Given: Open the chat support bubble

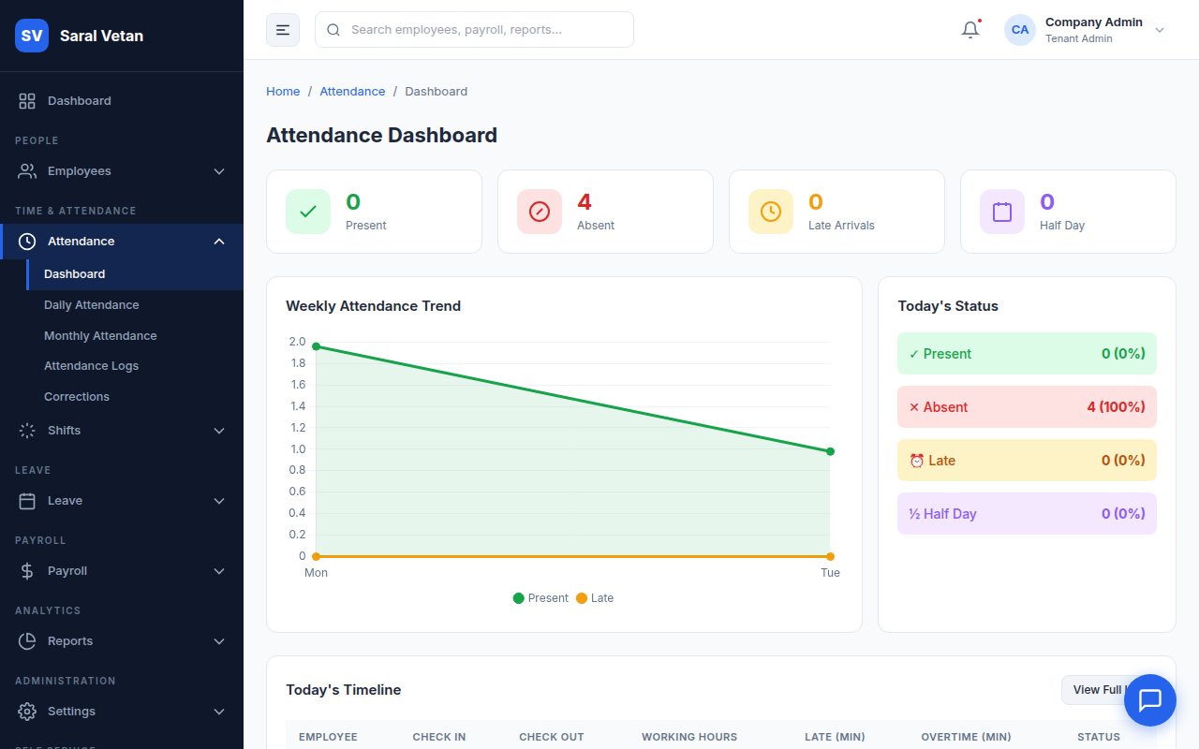Looking at the screenshot, I should [x=1150, y=700].
